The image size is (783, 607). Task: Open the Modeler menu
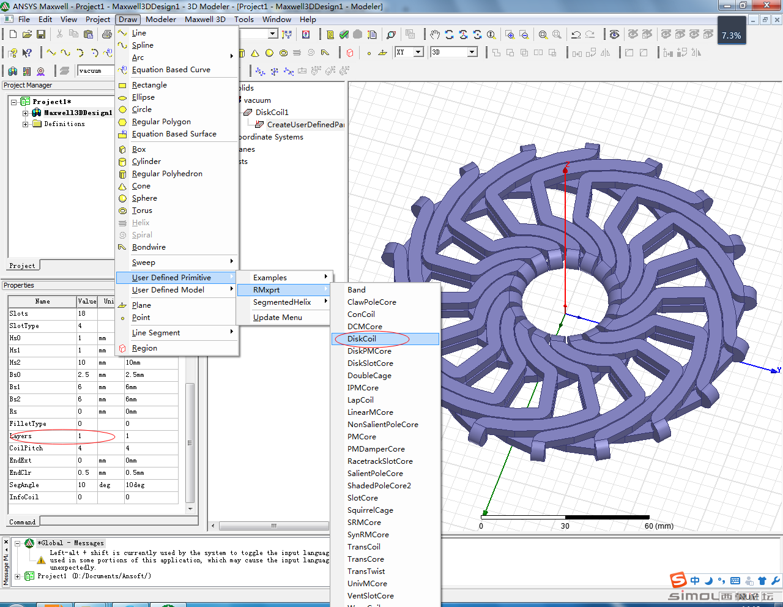click(x=161, y=19)
